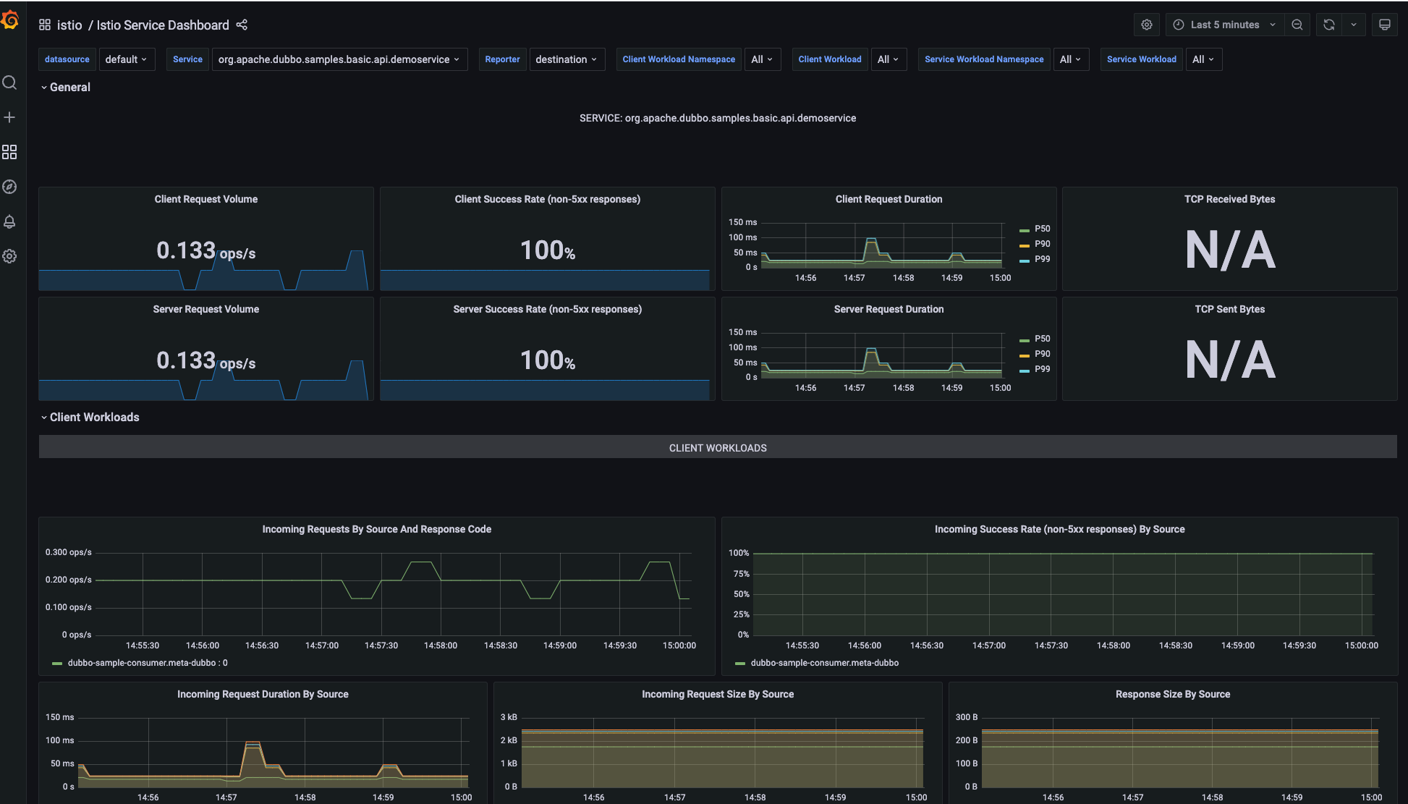Open the refresh interval dropdown arrow
Viewport: 1408px width, 804px height.
1354,25
